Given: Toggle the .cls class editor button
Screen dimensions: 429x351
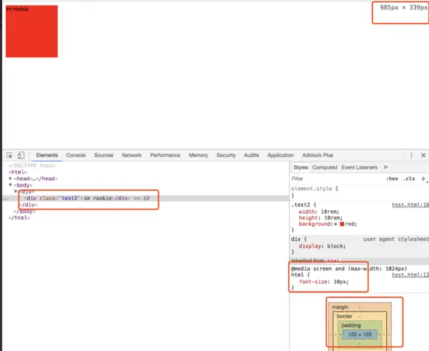Looking at the screenshot, I should (409, 179).
